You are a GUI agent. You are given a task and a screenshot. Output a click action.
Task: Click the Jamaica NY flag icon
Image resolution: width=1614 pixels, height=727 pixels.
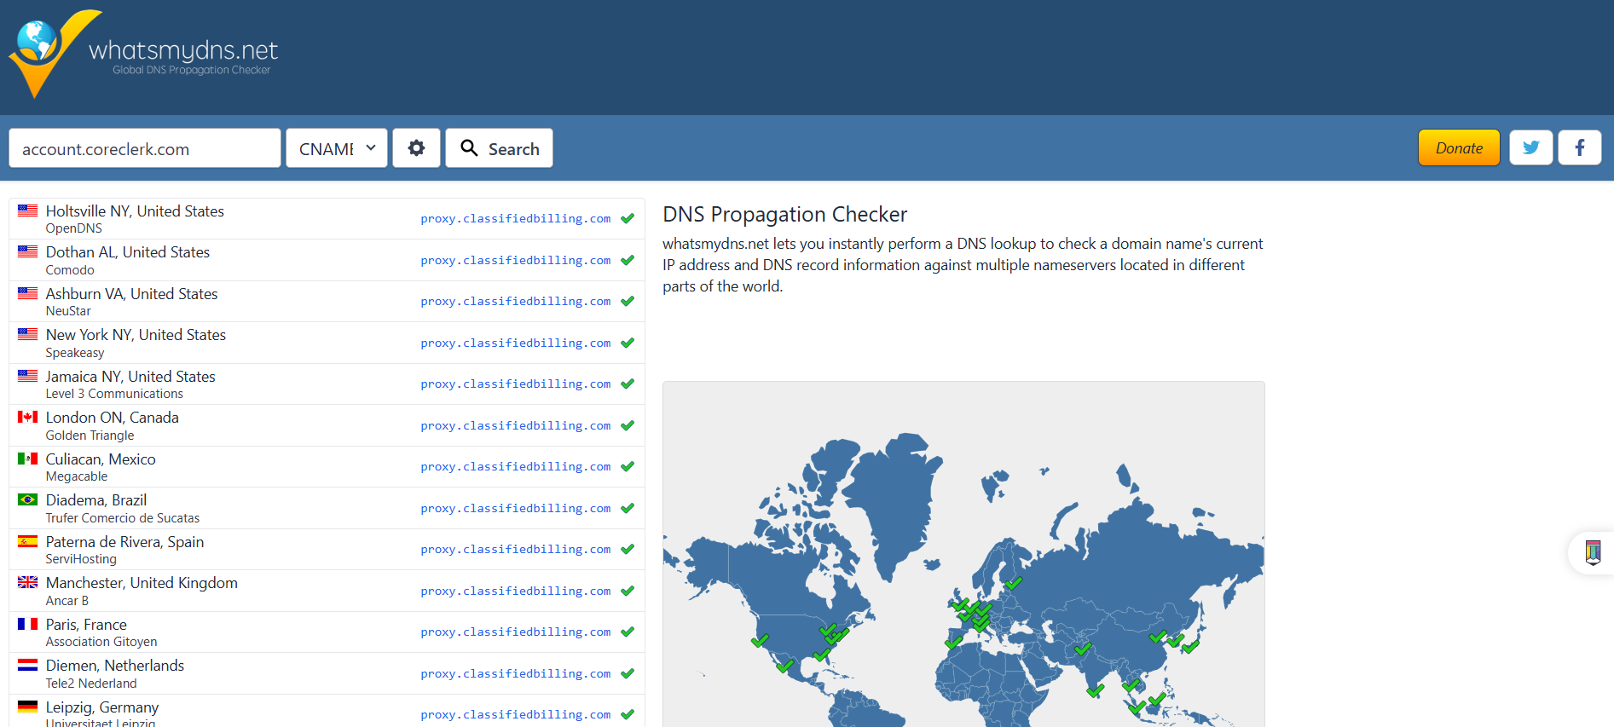click(x=27, y=376)
